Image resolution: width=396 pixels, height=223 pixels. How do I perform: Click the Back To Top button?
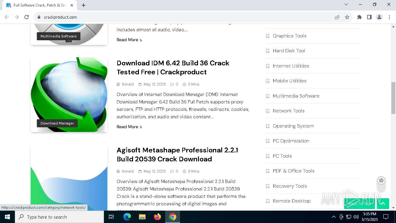coord(359,203)
